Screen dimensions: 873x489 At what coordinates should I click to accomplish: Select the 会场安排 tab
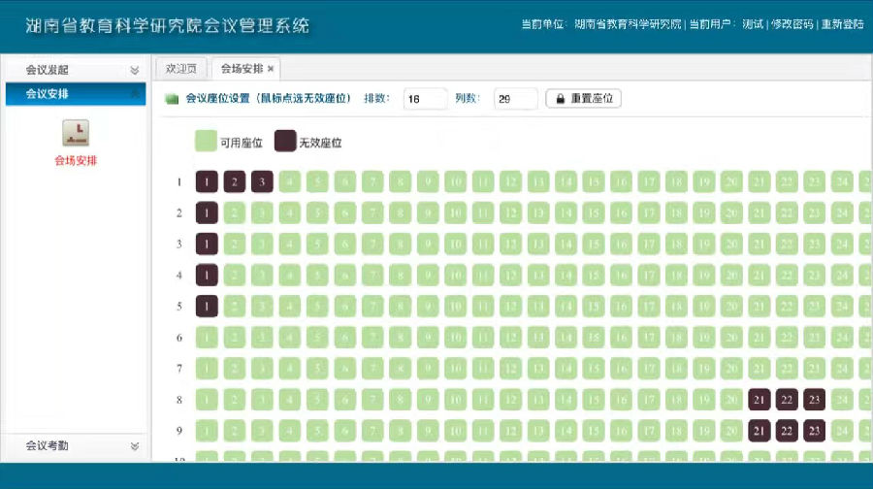pyautogui.click(x=242, y=69)
